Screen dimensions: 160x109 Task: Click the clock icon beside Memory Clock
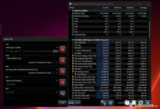[73, 13]
